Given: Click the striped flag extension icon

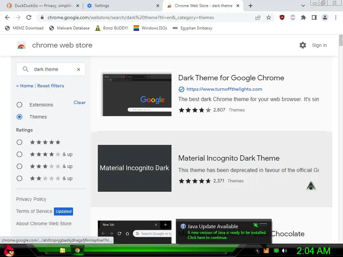Looking at the screenshot, I should tap(293, 17).
